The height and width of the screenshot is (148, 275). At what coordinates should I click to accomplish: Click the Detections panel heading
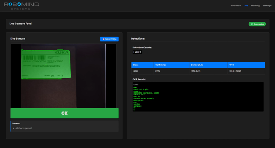tap(138, 38)
